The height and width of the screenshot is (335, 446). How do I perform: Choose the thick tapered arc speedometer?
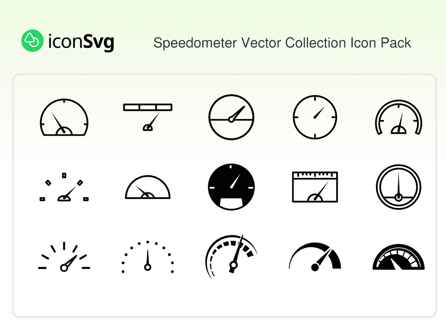pyautogui.click(x=315, y=257)
